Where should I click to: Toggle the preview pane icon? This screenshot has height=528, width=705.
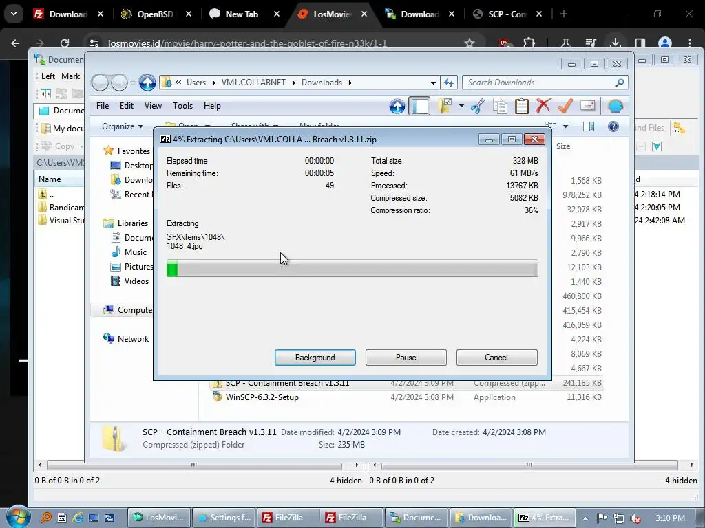(x=589, y=126)
